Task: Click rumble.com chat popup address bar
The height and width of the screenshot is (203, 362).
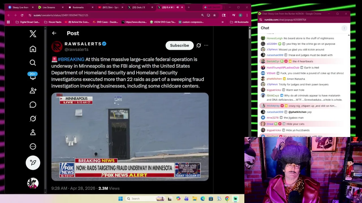Action: click(285, 20)
